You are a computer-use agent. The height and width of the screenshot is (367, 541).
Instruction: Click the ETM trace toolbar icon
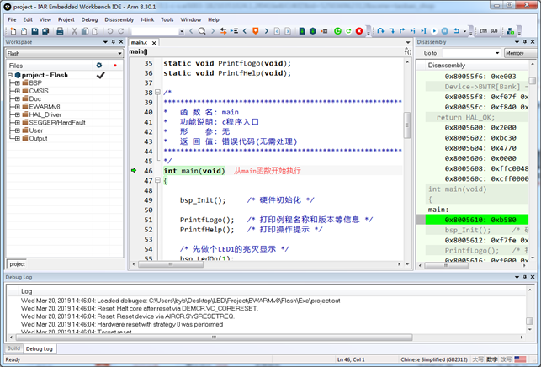(483, 31)
